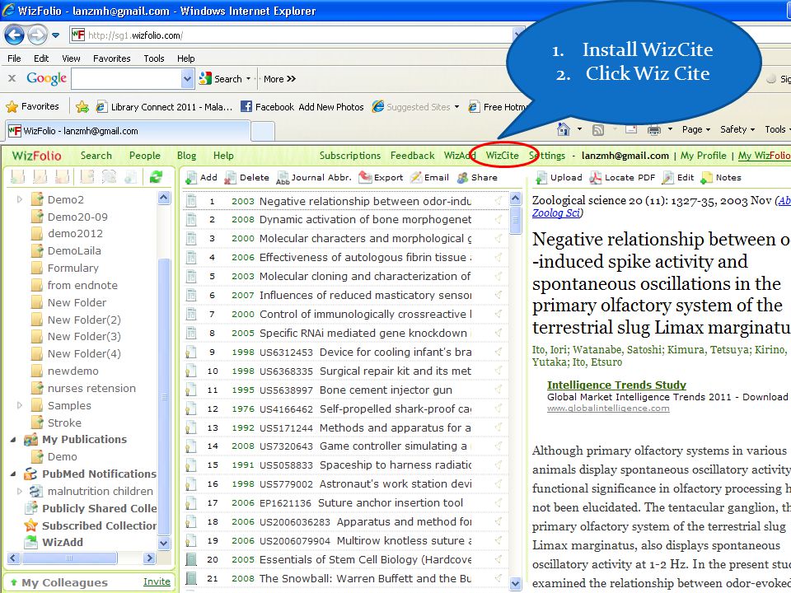Open the Feedback link

click(x=412, y=156)
